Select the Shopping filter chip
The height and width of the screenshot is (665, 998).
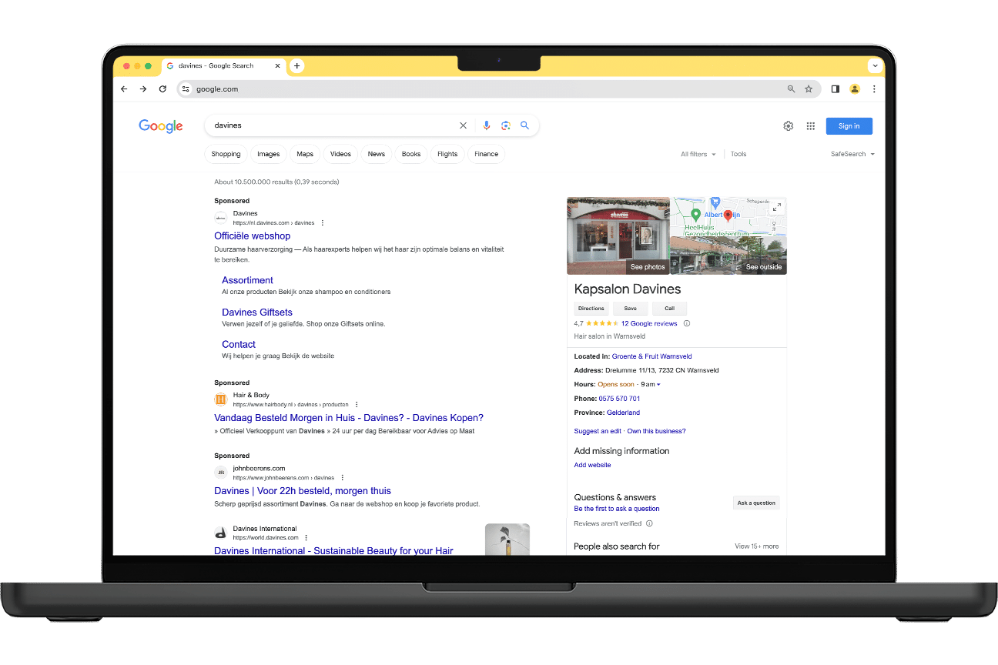(x=226, y=154)
